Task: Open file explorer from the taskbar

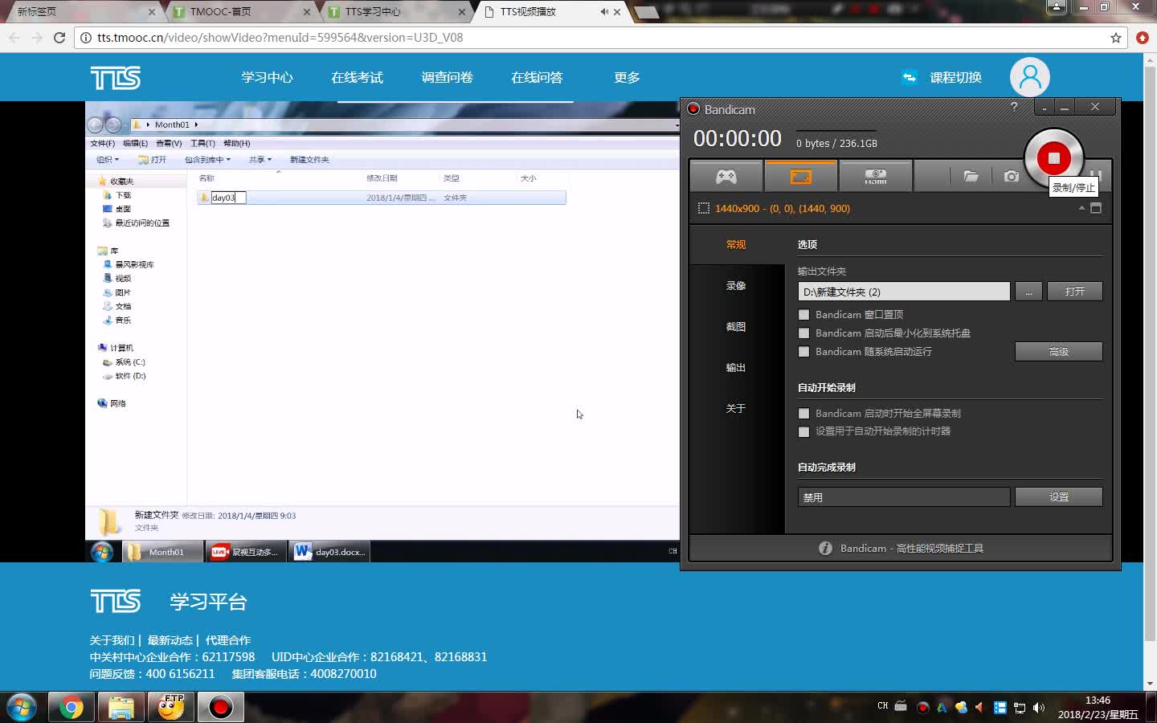Action: [121, 707]
